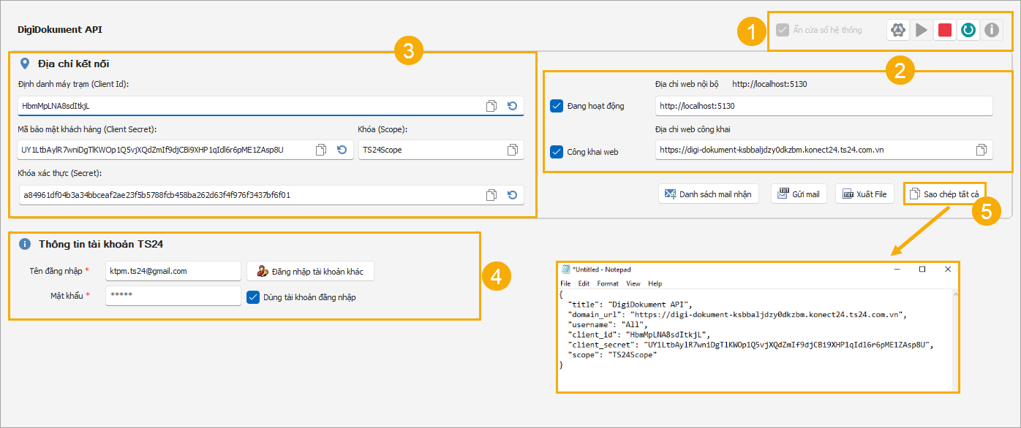Click the 'Danh sách mail nhận' button
The width and height of the screenshot is (1021, 428).
tap(709, 194)
